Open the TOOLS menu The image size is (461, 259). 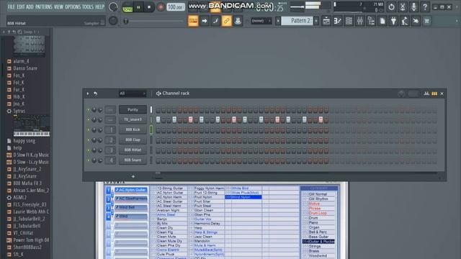88,6
